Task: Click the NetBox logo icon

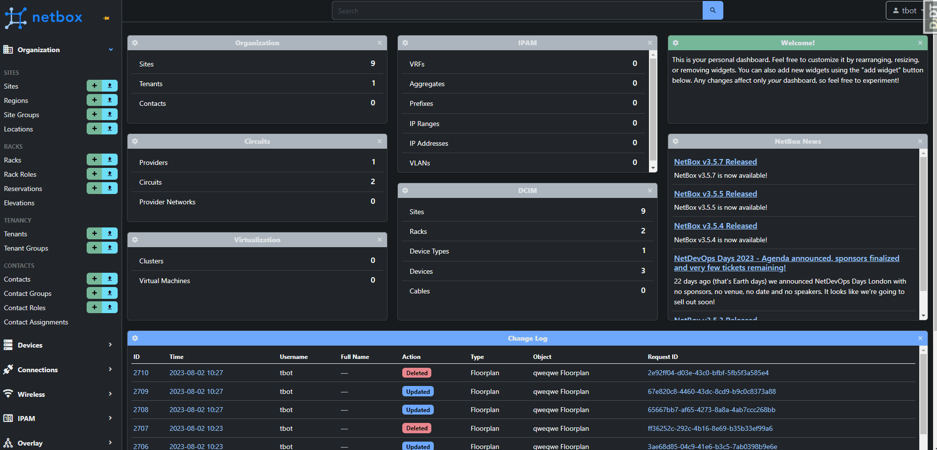Action: click(15, 18)
